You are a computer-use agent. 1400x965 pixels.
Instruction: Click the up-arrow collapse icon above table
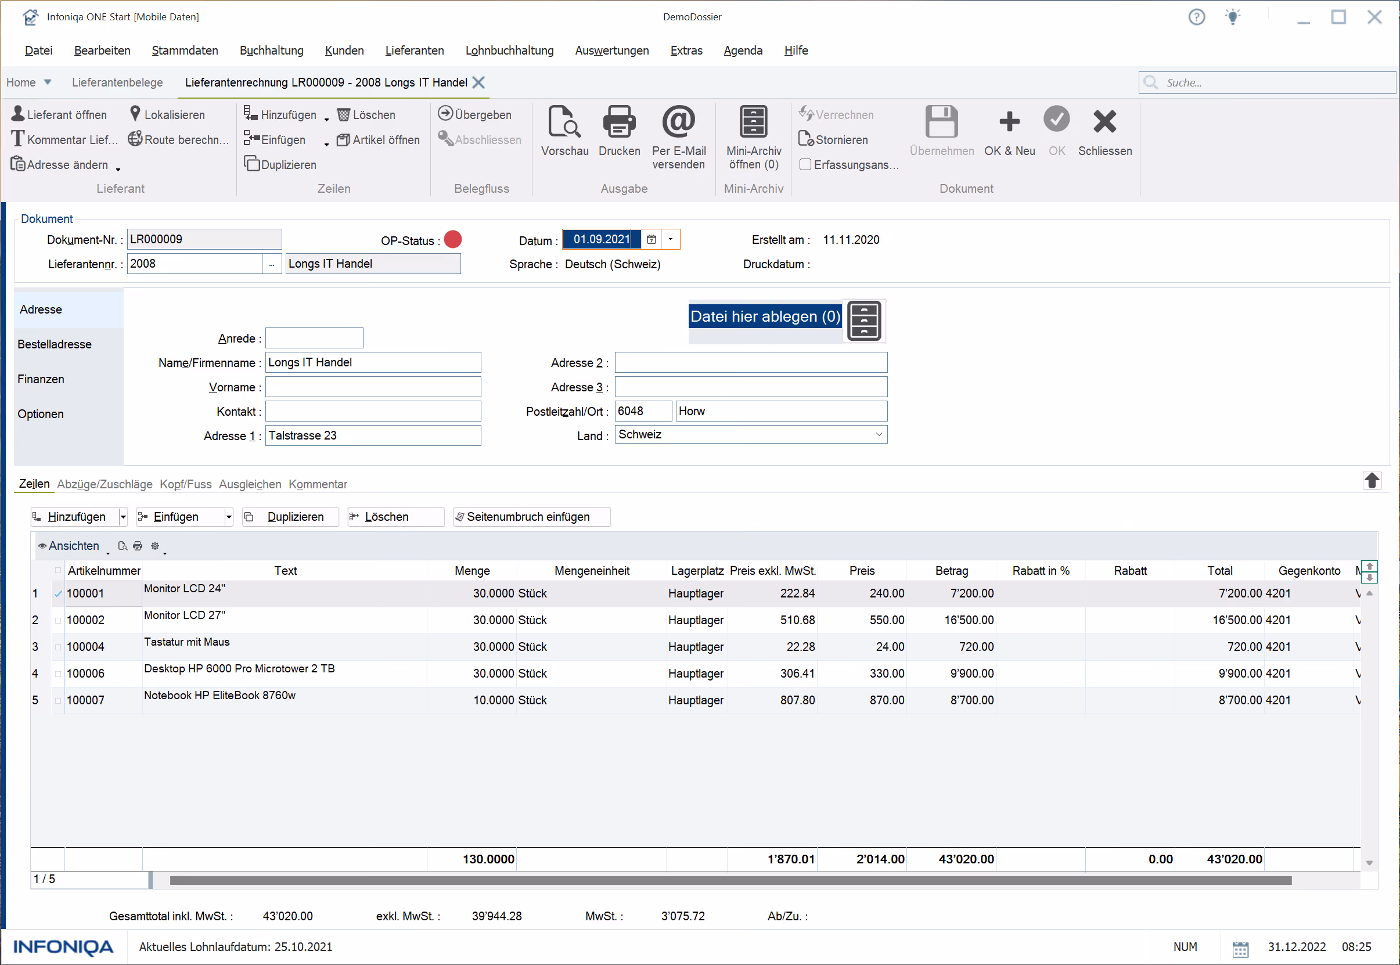[1372, 481]
